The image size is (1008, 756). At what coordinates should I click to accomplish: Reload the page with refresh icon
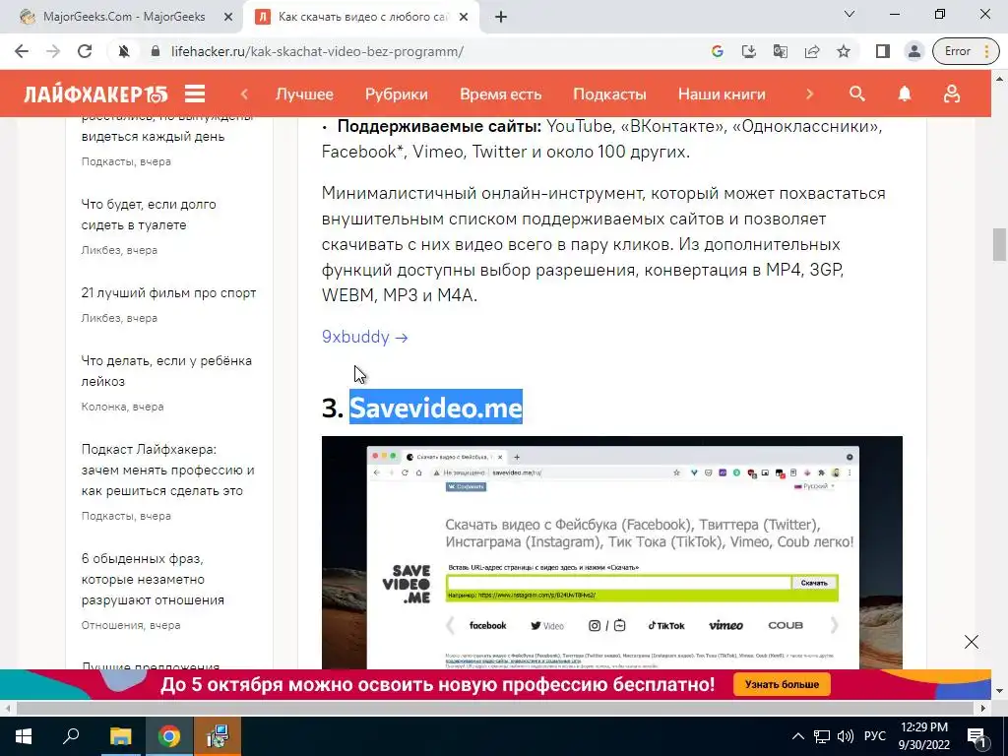(85, 51)
